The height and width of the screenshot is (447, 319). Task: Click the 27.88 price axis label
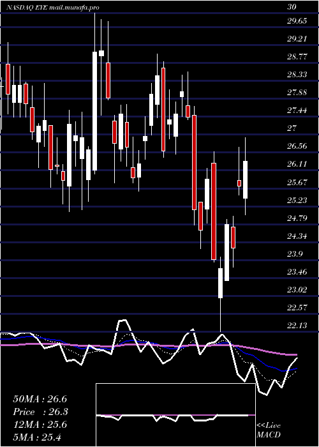(297, 93)
